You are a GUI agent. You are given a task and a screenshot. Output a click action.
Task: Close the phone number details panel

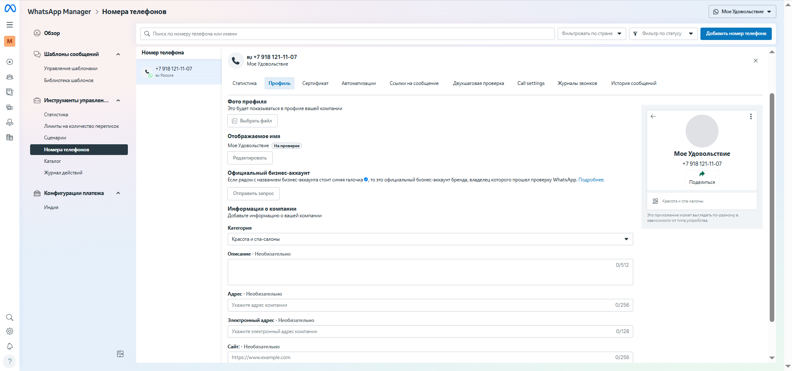756,61
